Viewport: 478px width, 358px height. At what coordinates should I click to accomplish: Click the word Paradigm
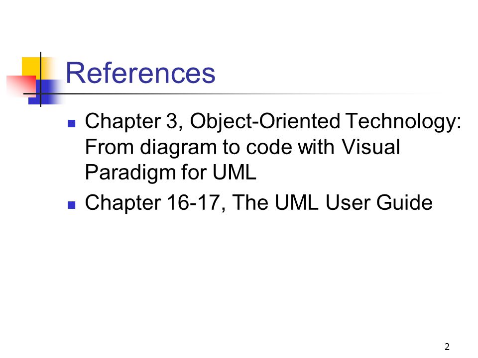pos(130,173)
